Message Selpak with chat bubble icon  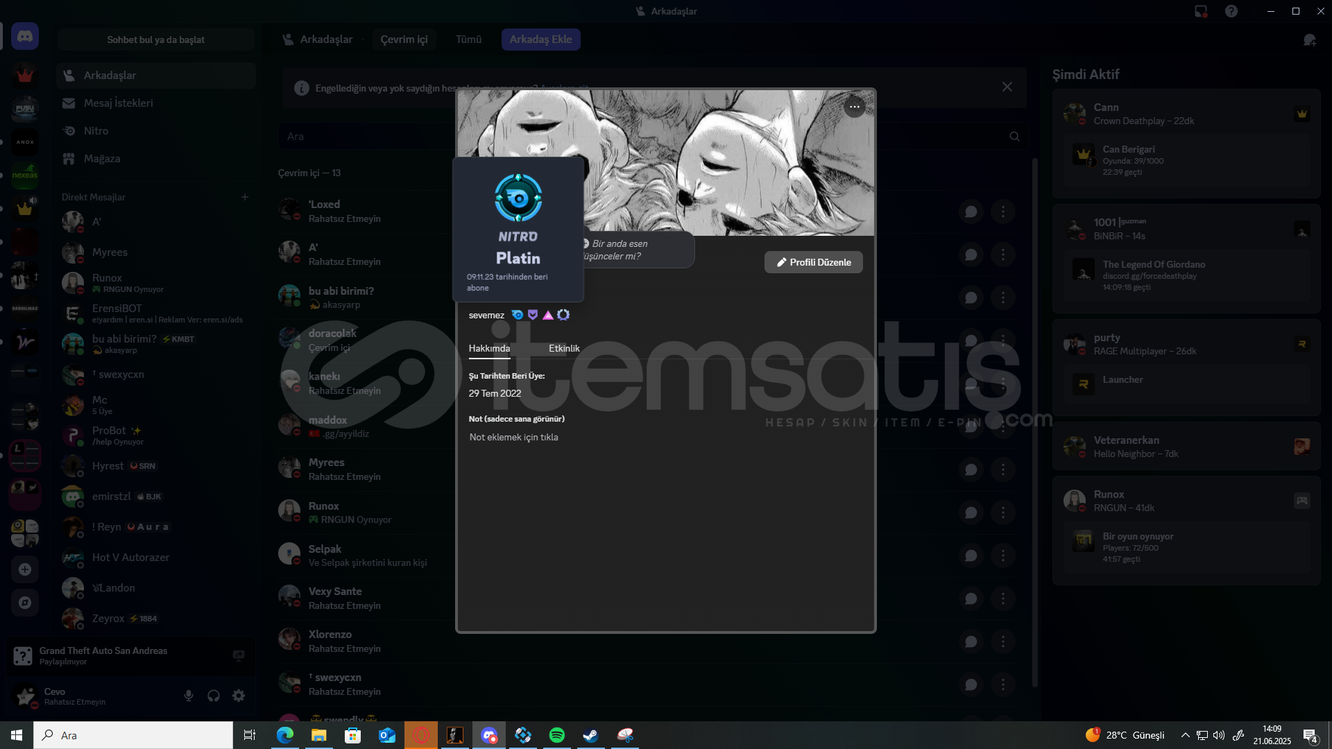[971, 556]
